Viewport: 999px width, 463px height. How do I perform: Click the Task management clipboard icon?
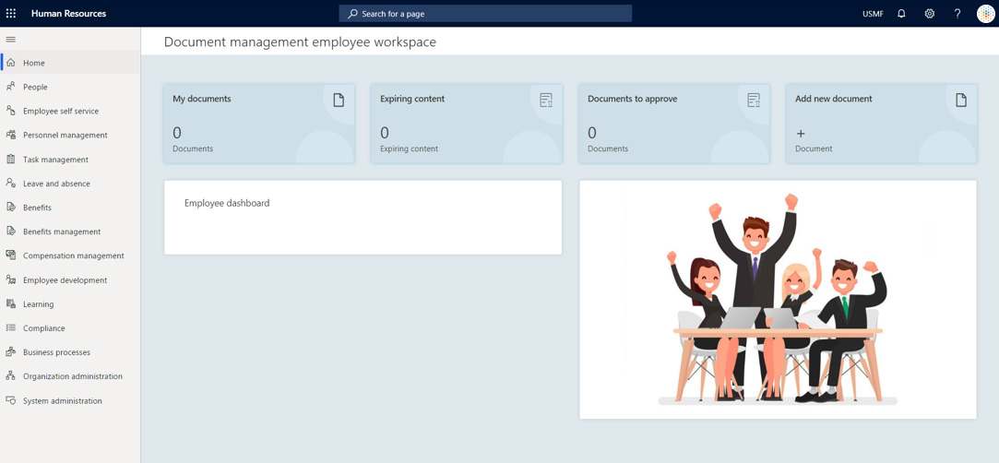pyautogui.click(x=10, y=160)
